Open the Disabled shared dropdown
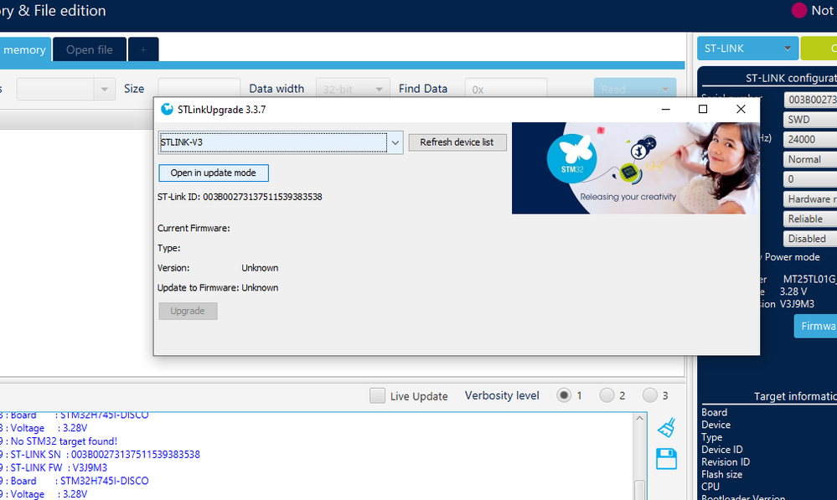The height and width of the screenshot is (500, 837). pos(810,239)
